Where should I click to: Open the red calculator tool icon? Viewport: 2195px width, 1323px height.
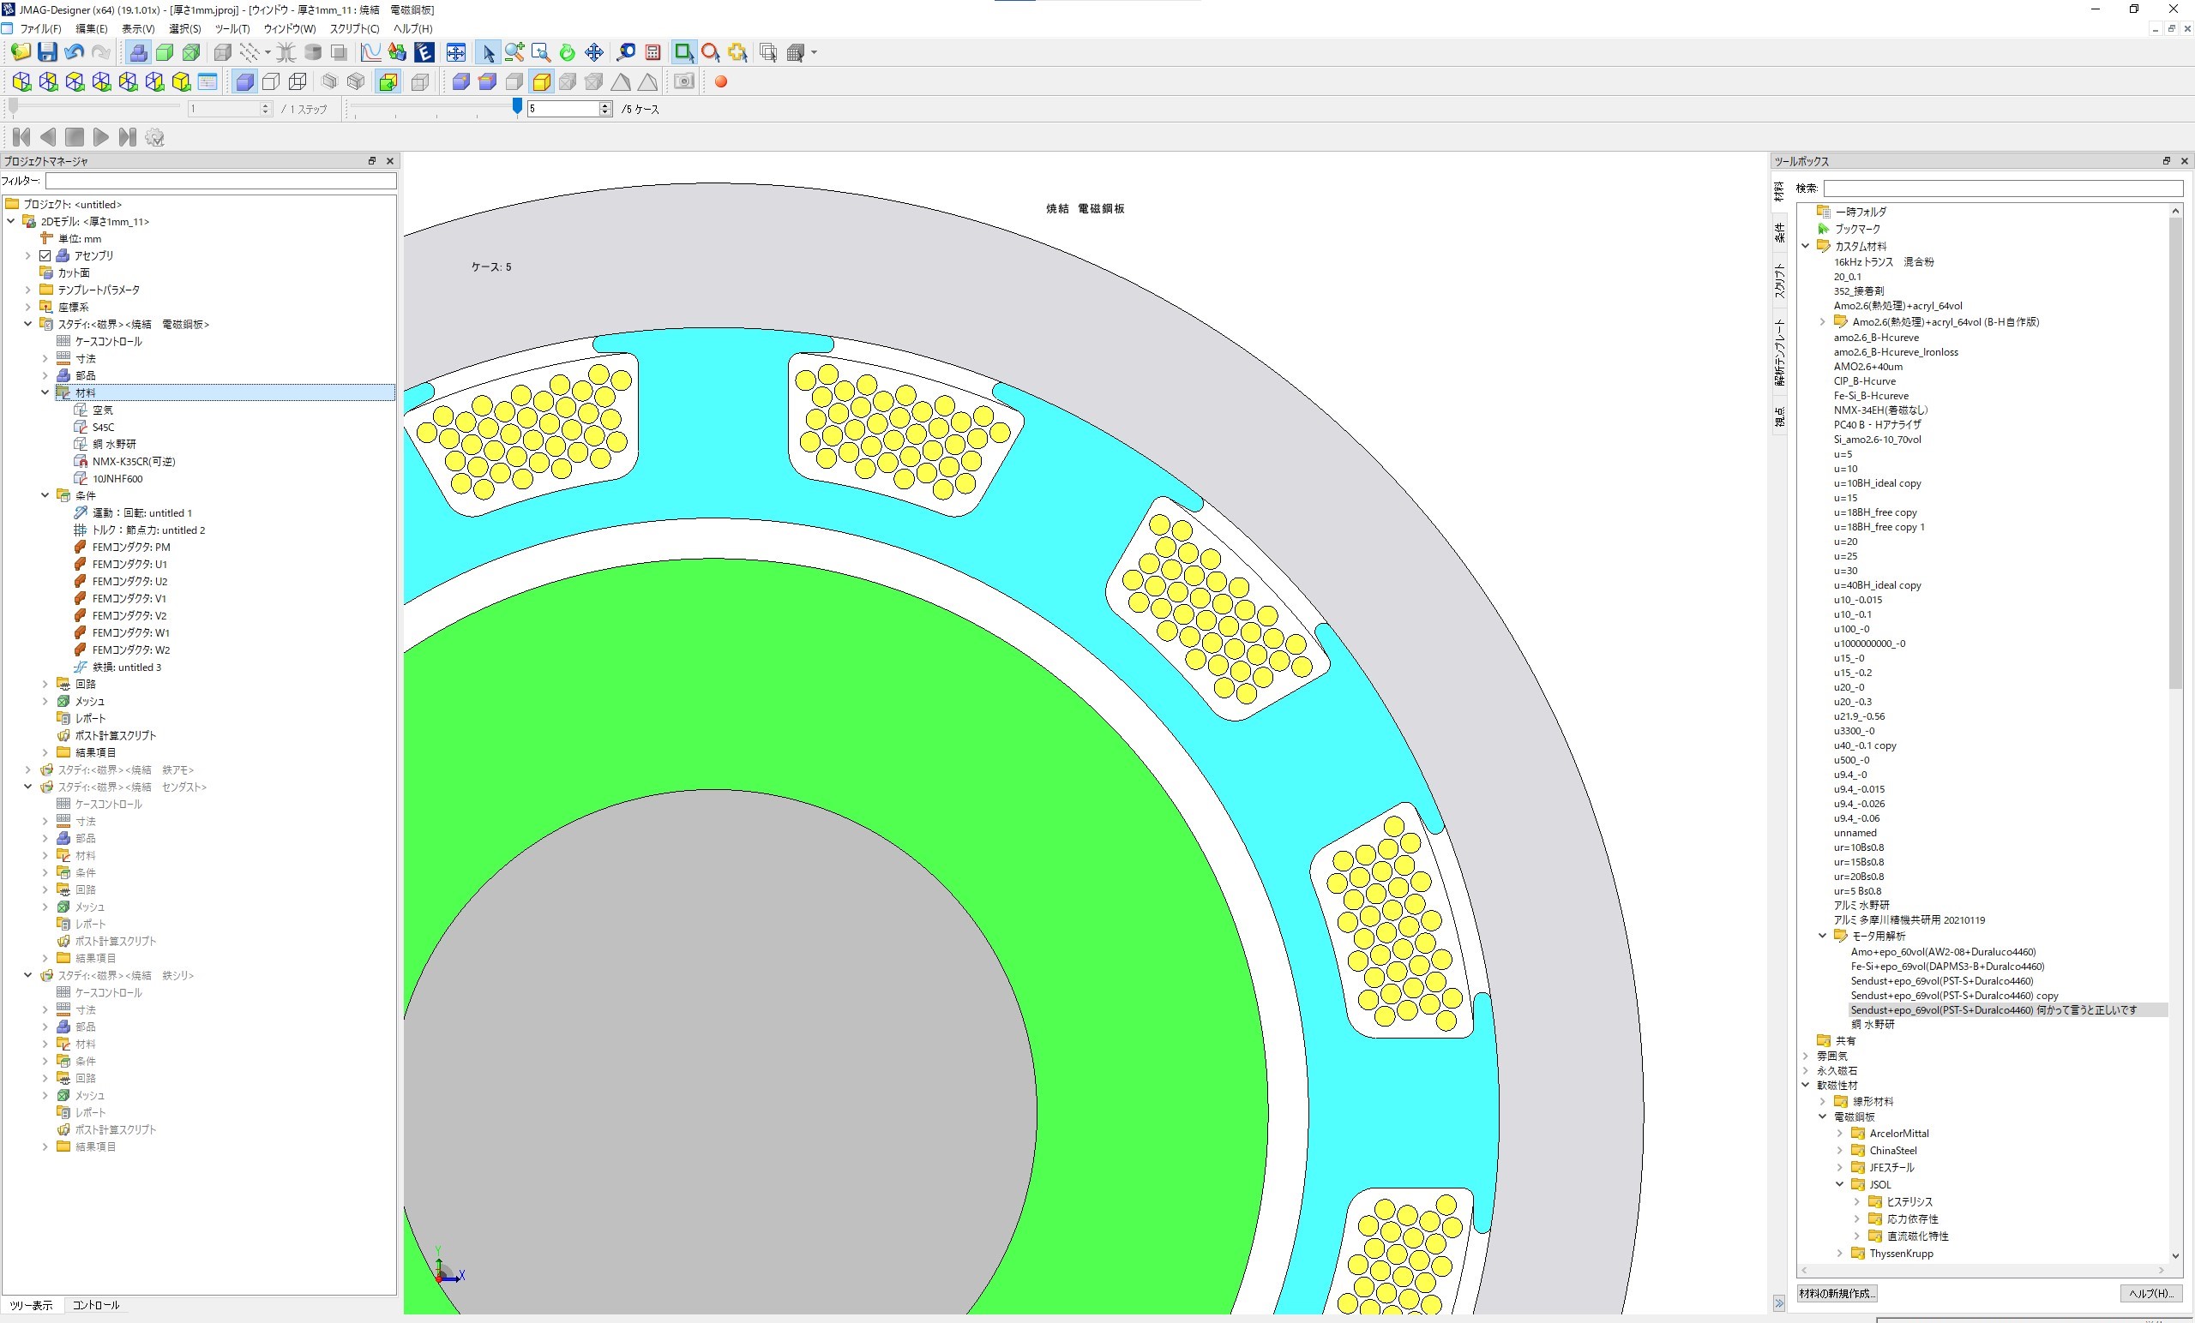[652, 52]
